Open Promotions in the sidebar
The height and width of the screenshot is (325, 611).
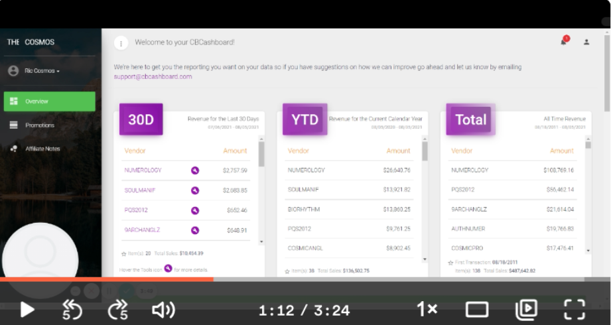[x=40, y=125]
